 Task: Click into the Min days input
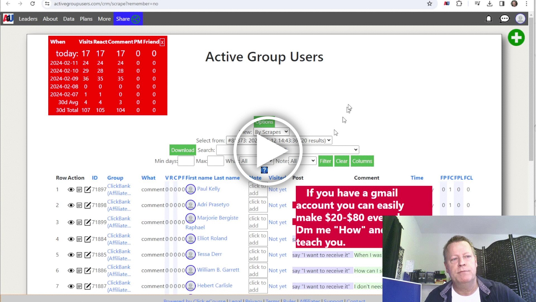(x=186, y=161)
